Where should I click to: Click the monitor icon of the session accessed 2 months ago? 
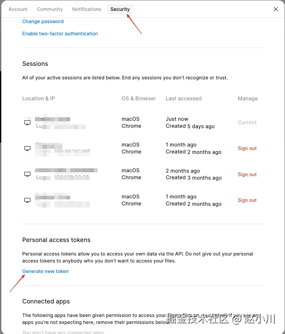click(27, 174)
